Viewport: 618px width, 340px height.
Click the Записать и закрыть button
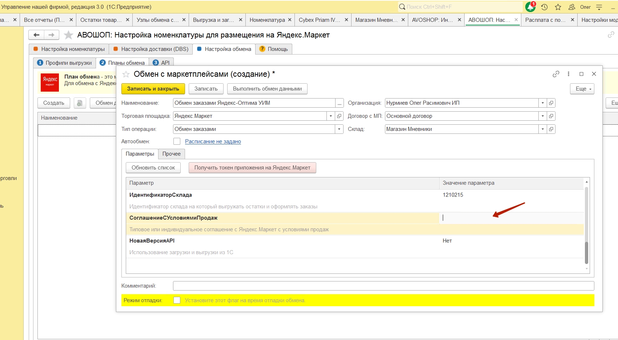pyautogui.click(x=153, y=89)
